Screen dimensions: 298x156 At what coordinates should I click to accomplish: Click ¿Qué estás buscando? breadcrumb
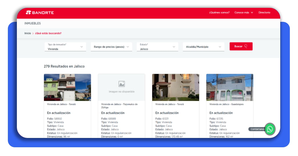pos(48,33)
